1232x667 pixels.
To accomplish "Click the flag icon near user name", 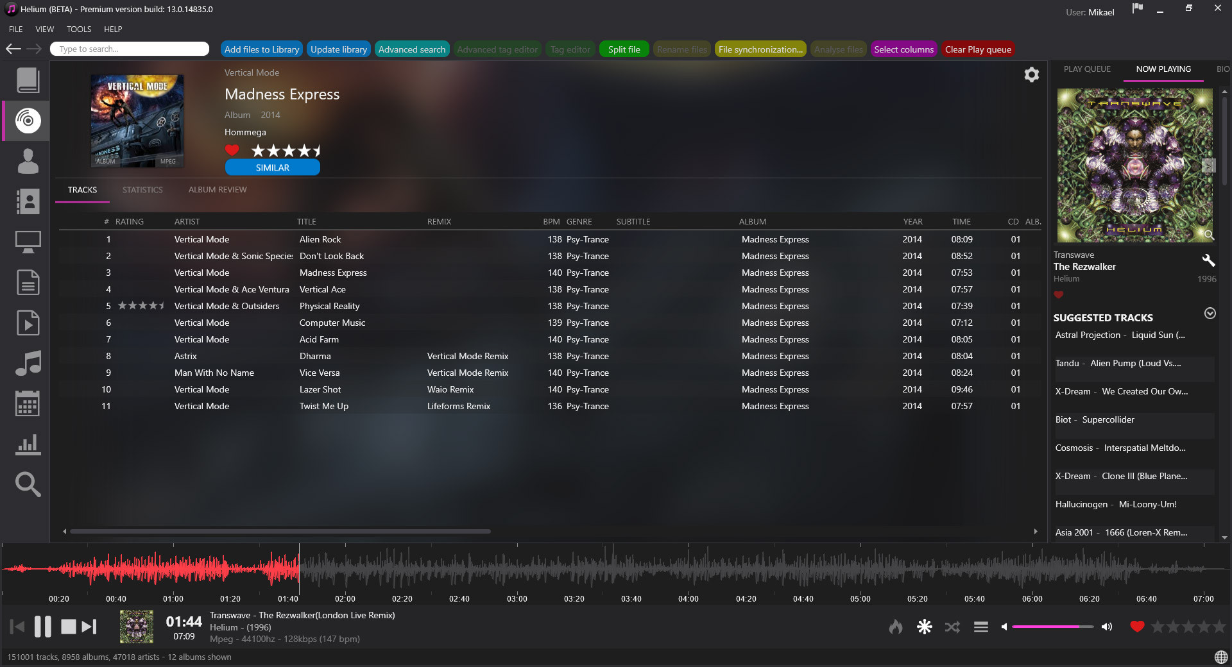I will tap(1138, 8).
